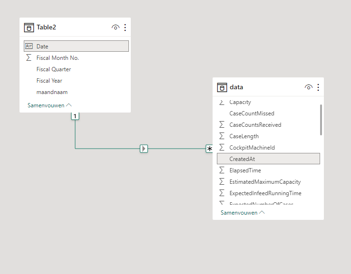Select the CaseCountMissed field
Image resolution: width=351 pixels, height=274 pixels.
pyautogui.click(x=268, y=113)
